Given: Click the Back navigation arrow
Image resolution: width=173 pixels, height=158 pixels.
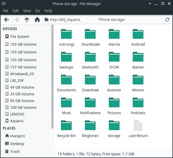Looking at the screenshot, I should (x=7, y=20).
